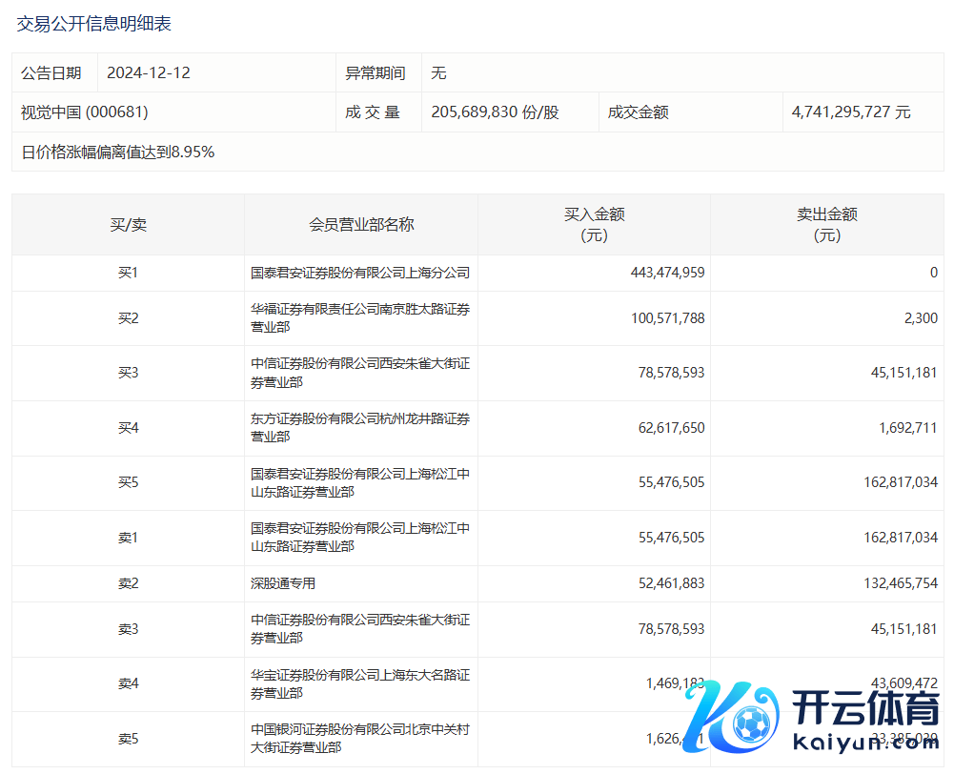Image resolution: width=954 pixels, height=774 pixels.
Task: Select the buy amount 443,474,959 cell
Action: pos(667,273)
